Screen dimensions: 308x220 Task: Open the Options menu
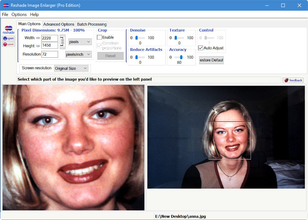19,14
